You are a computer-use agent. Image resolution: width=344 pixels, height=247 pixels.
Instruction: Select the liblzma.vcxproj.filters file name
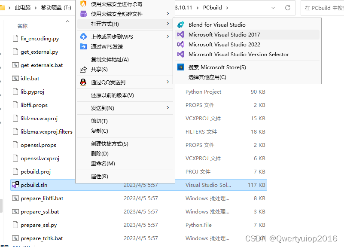click(x=46, y=131)
